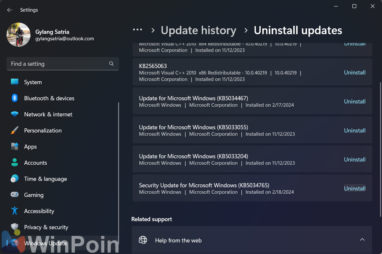
Task: Click the Gaming controller icon
Action: pyautogui.click(x=14, y=195)
